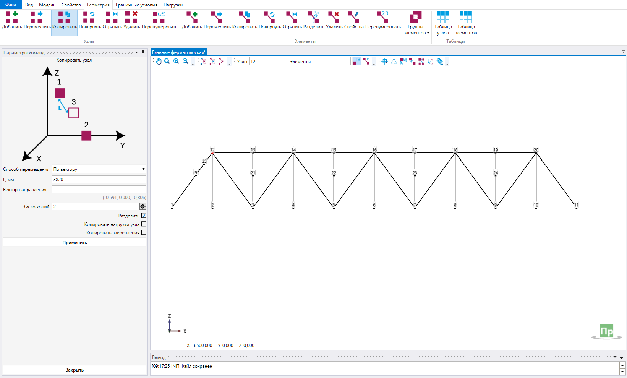Click the local axes XYZ icon

tap(431, 61)
